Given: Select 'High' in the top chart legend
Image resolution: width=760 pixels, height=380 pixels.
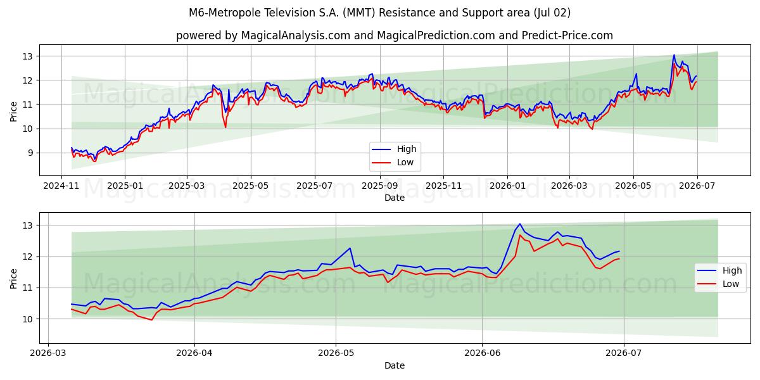Looking at the screenshot, I should pyautogui.click(x=407, y=149).
